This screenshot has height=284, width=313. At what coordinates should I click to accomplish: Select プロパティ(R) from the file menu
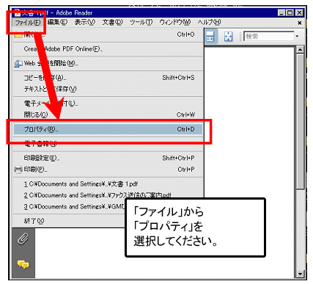coord(108,129)
